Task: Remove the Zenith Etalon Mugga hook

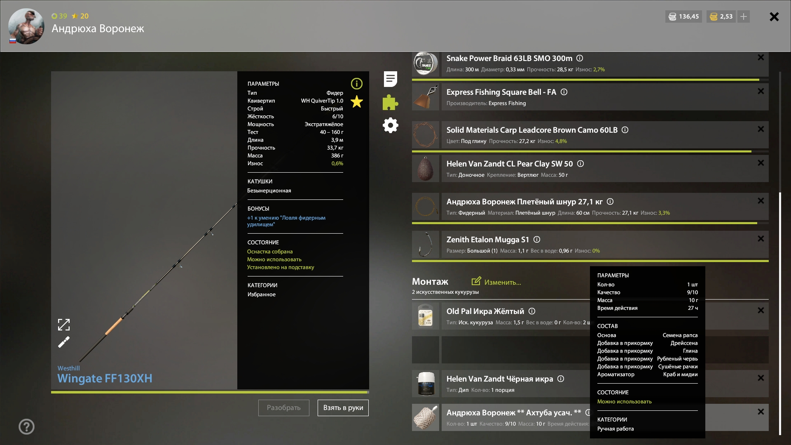Action: (760, 239)
